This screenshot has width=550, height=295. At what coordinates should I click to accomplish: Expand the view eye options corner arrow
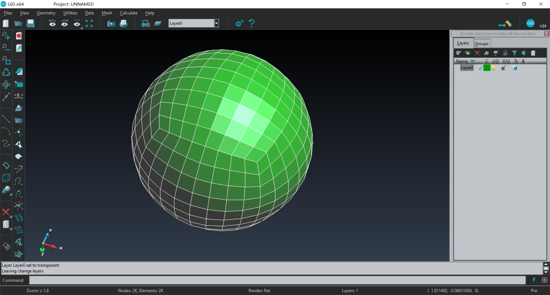click(x=82, y=28)
